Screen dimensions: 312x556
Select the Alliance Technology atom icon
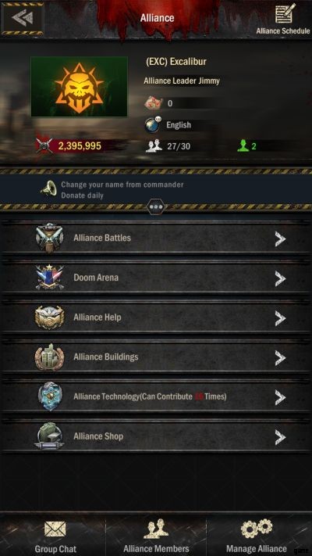[x=50, y=396]
